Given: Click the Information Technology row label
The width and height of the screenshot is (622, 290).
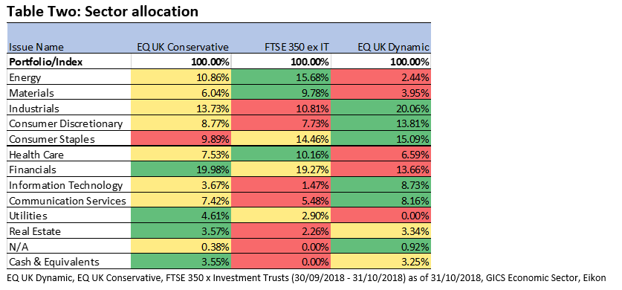Looking at the screenshot, I should tap(66, 185).
